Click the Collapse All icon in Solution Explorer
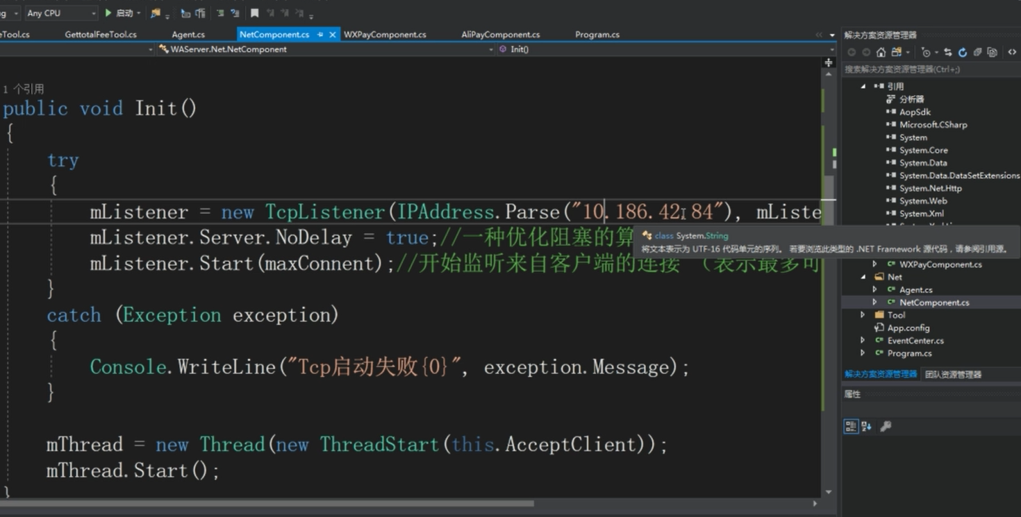Image resolution: width=1021 pixels, height=517 pixels. [x=977, y=52]
